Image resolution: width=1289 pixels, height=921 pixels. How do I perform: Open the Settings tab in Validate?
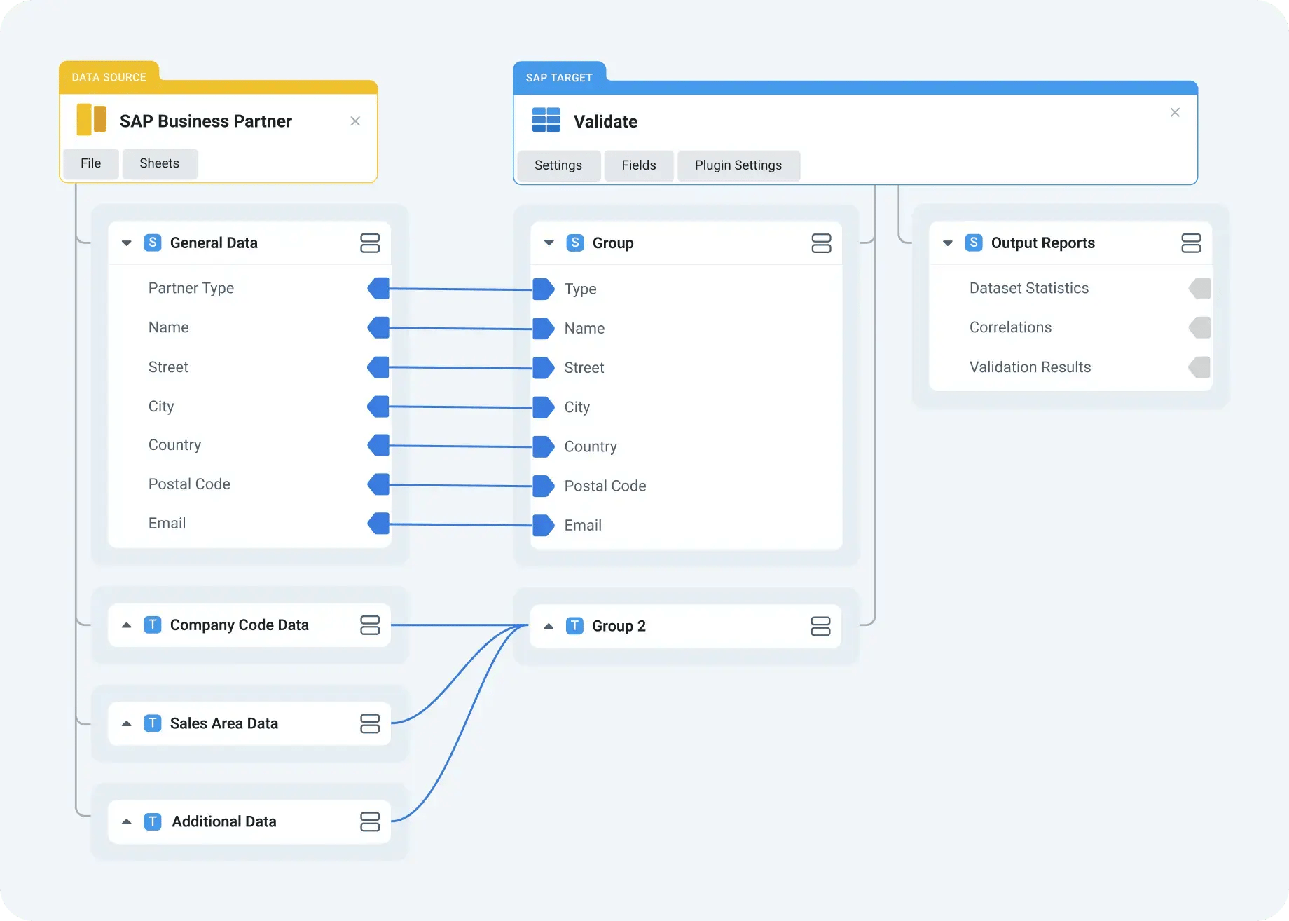pyautogui.click(x=558, y=165)
